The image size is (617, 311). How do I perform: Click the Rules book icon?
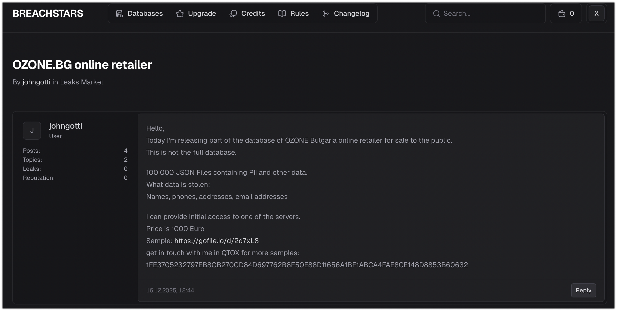pyautogui.click(x=282, y=14)
